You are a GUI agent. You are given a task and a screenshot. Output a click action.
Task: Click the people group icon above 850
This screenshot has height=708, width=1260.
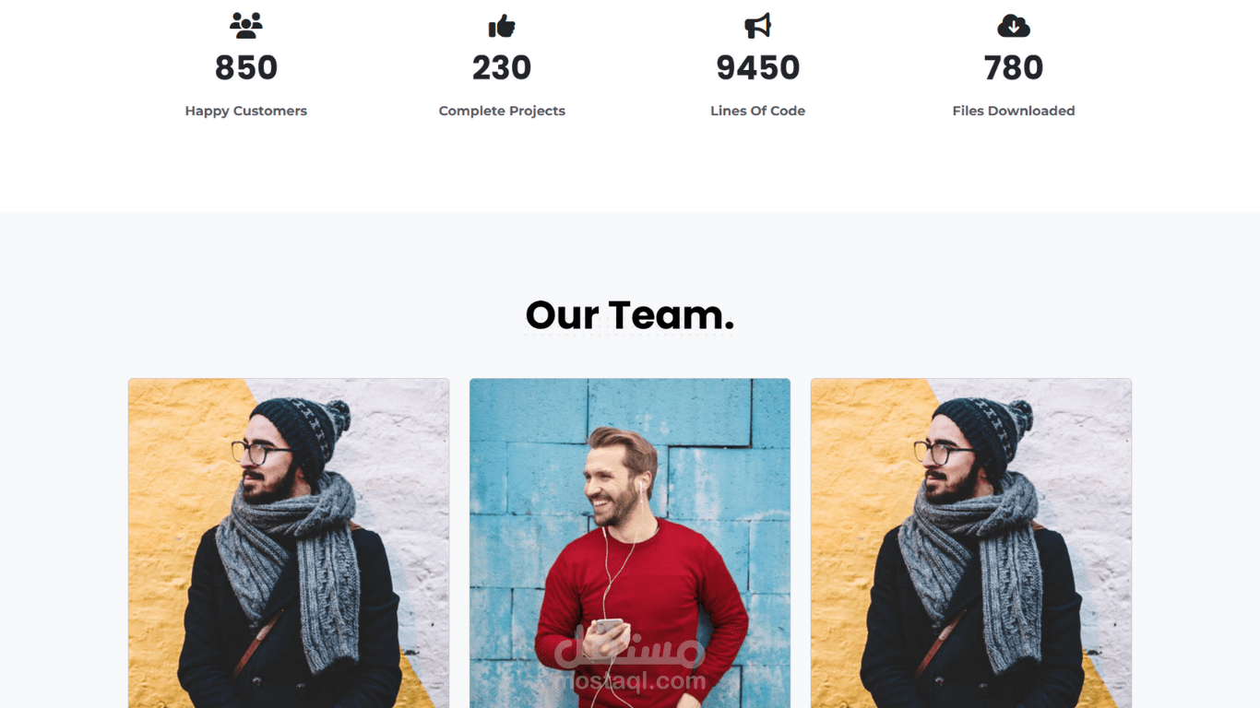pos(246,26)
